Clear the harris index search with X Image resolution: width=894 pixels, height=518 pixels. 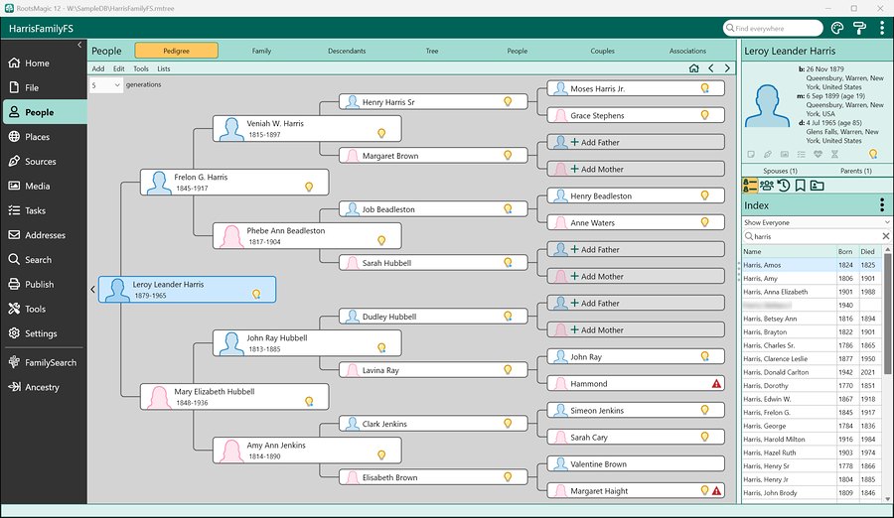tap(885, 236)
